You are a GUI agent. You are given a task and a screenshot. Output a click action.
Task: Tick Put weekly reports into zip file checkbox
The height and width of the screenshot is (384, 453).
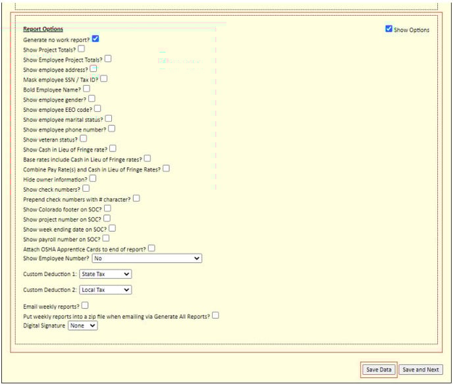[215, 315]
